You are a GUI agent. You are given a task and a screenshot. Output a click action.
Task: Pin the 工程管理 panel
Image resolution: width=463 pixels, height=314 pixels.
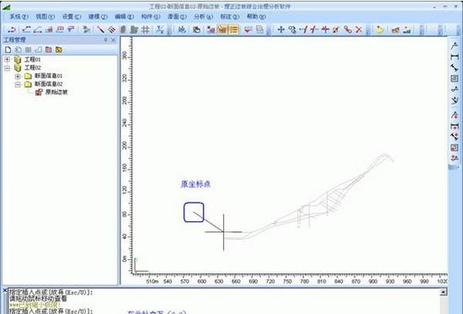click(x=106, y=40)
